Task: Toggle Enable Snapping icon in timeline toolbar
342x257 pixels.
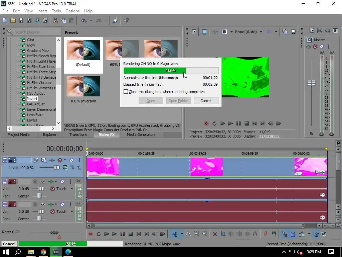Action: [x=285, y=234]
